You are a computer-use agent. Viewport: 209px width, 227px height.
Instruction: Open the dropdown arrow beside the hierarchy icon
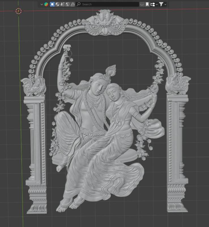point(157,5)
